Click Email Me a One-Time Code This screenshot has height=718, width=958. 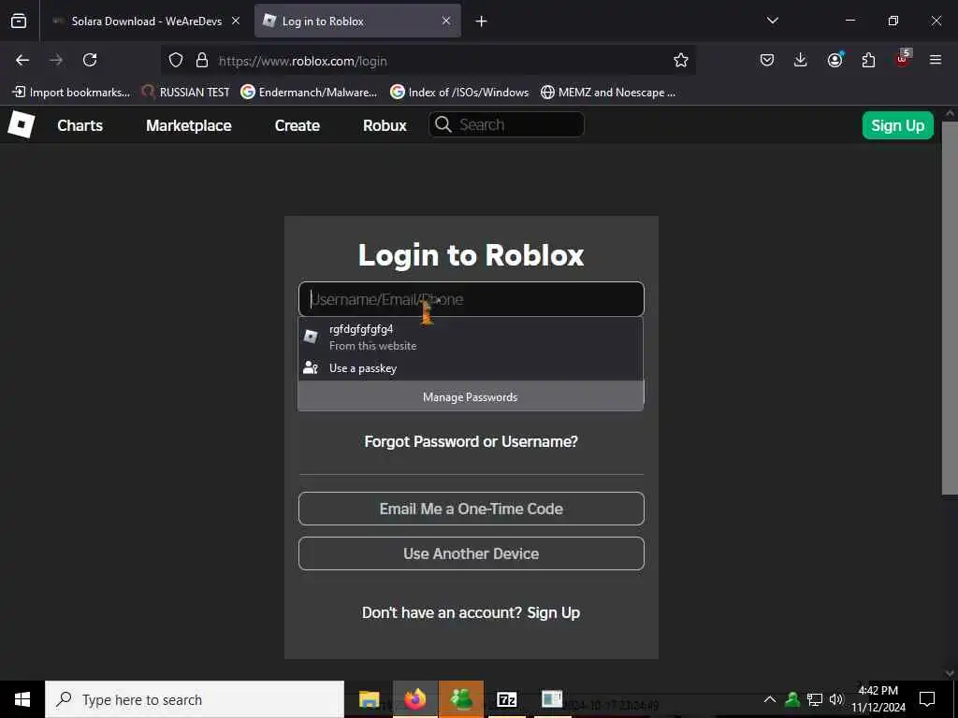click(472, 509)
